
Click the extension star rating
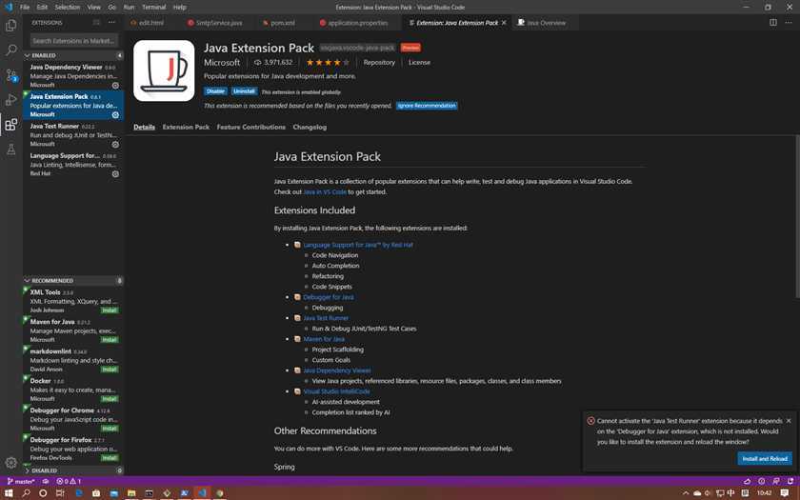pos(328,62)
